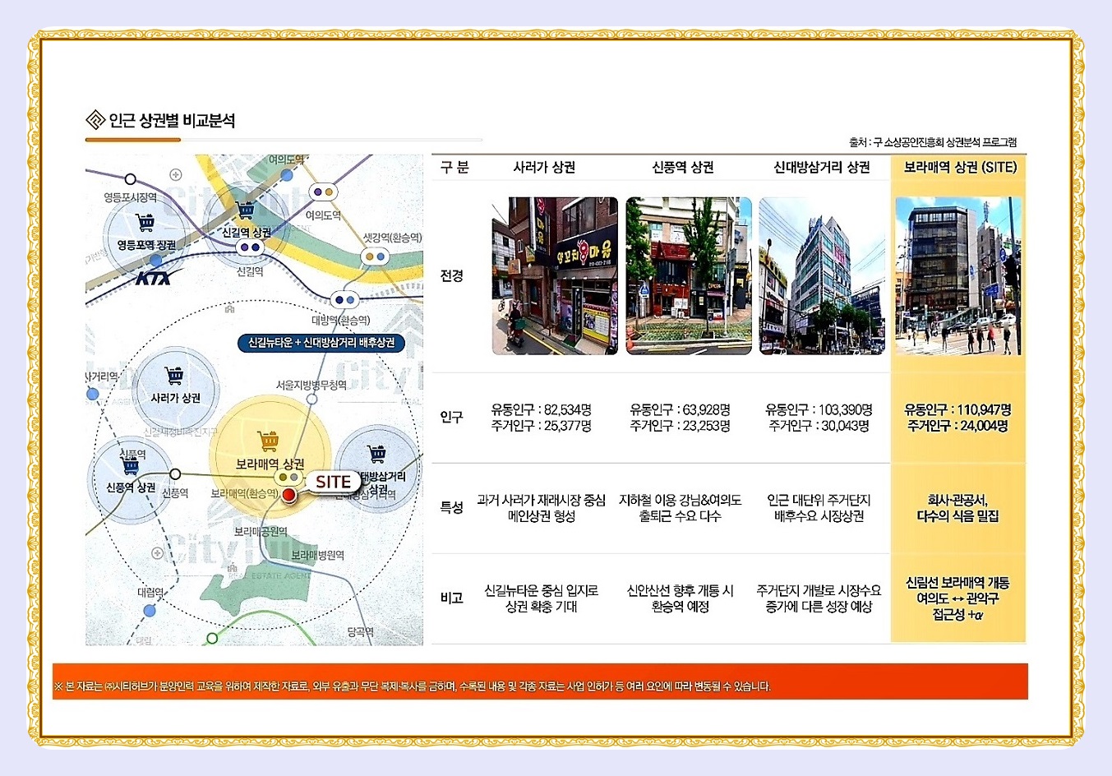Open the 신대방삼거리 상권 building photo

pyautogui.click(x=822, y=275)
